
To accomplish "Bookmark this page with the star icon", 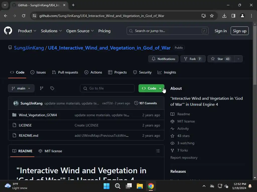I will coord(212,16).
